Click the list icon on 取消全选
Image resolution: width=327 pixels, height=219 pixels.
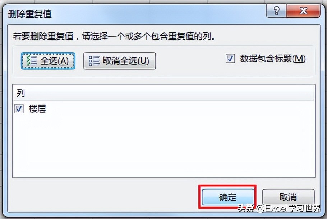(x=94, y=61)
